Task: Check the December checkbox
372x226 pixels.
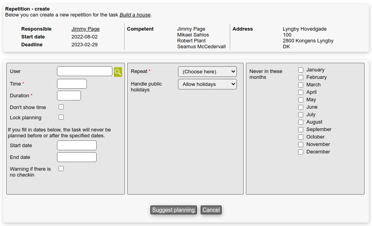Action: (301, 152)
